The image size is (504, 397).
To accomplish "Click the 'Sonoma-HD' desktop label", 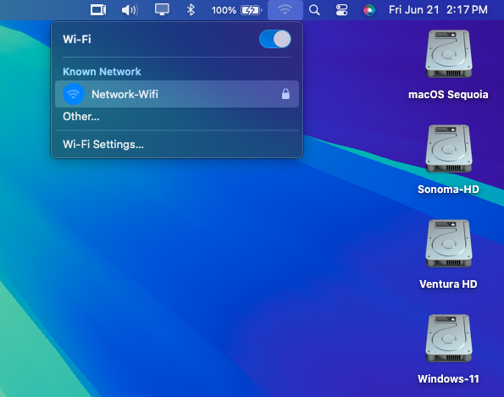I will coord(448,189).
